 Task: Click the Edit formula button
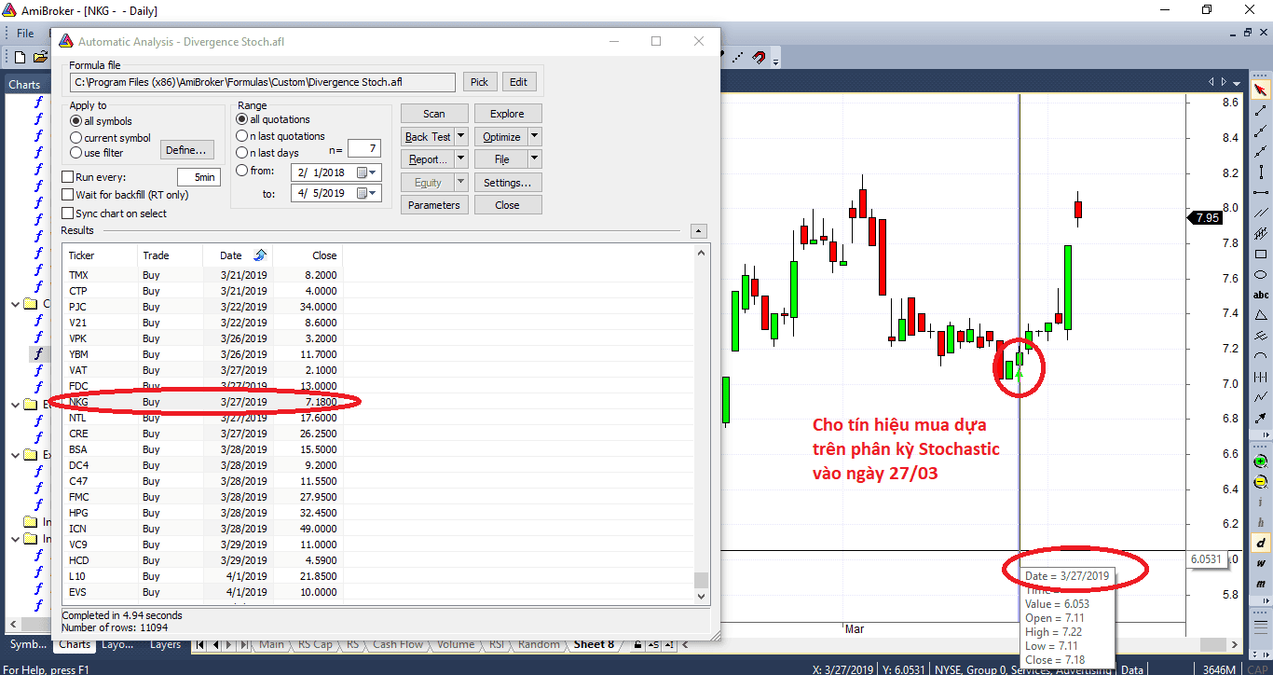click(519, 82)
